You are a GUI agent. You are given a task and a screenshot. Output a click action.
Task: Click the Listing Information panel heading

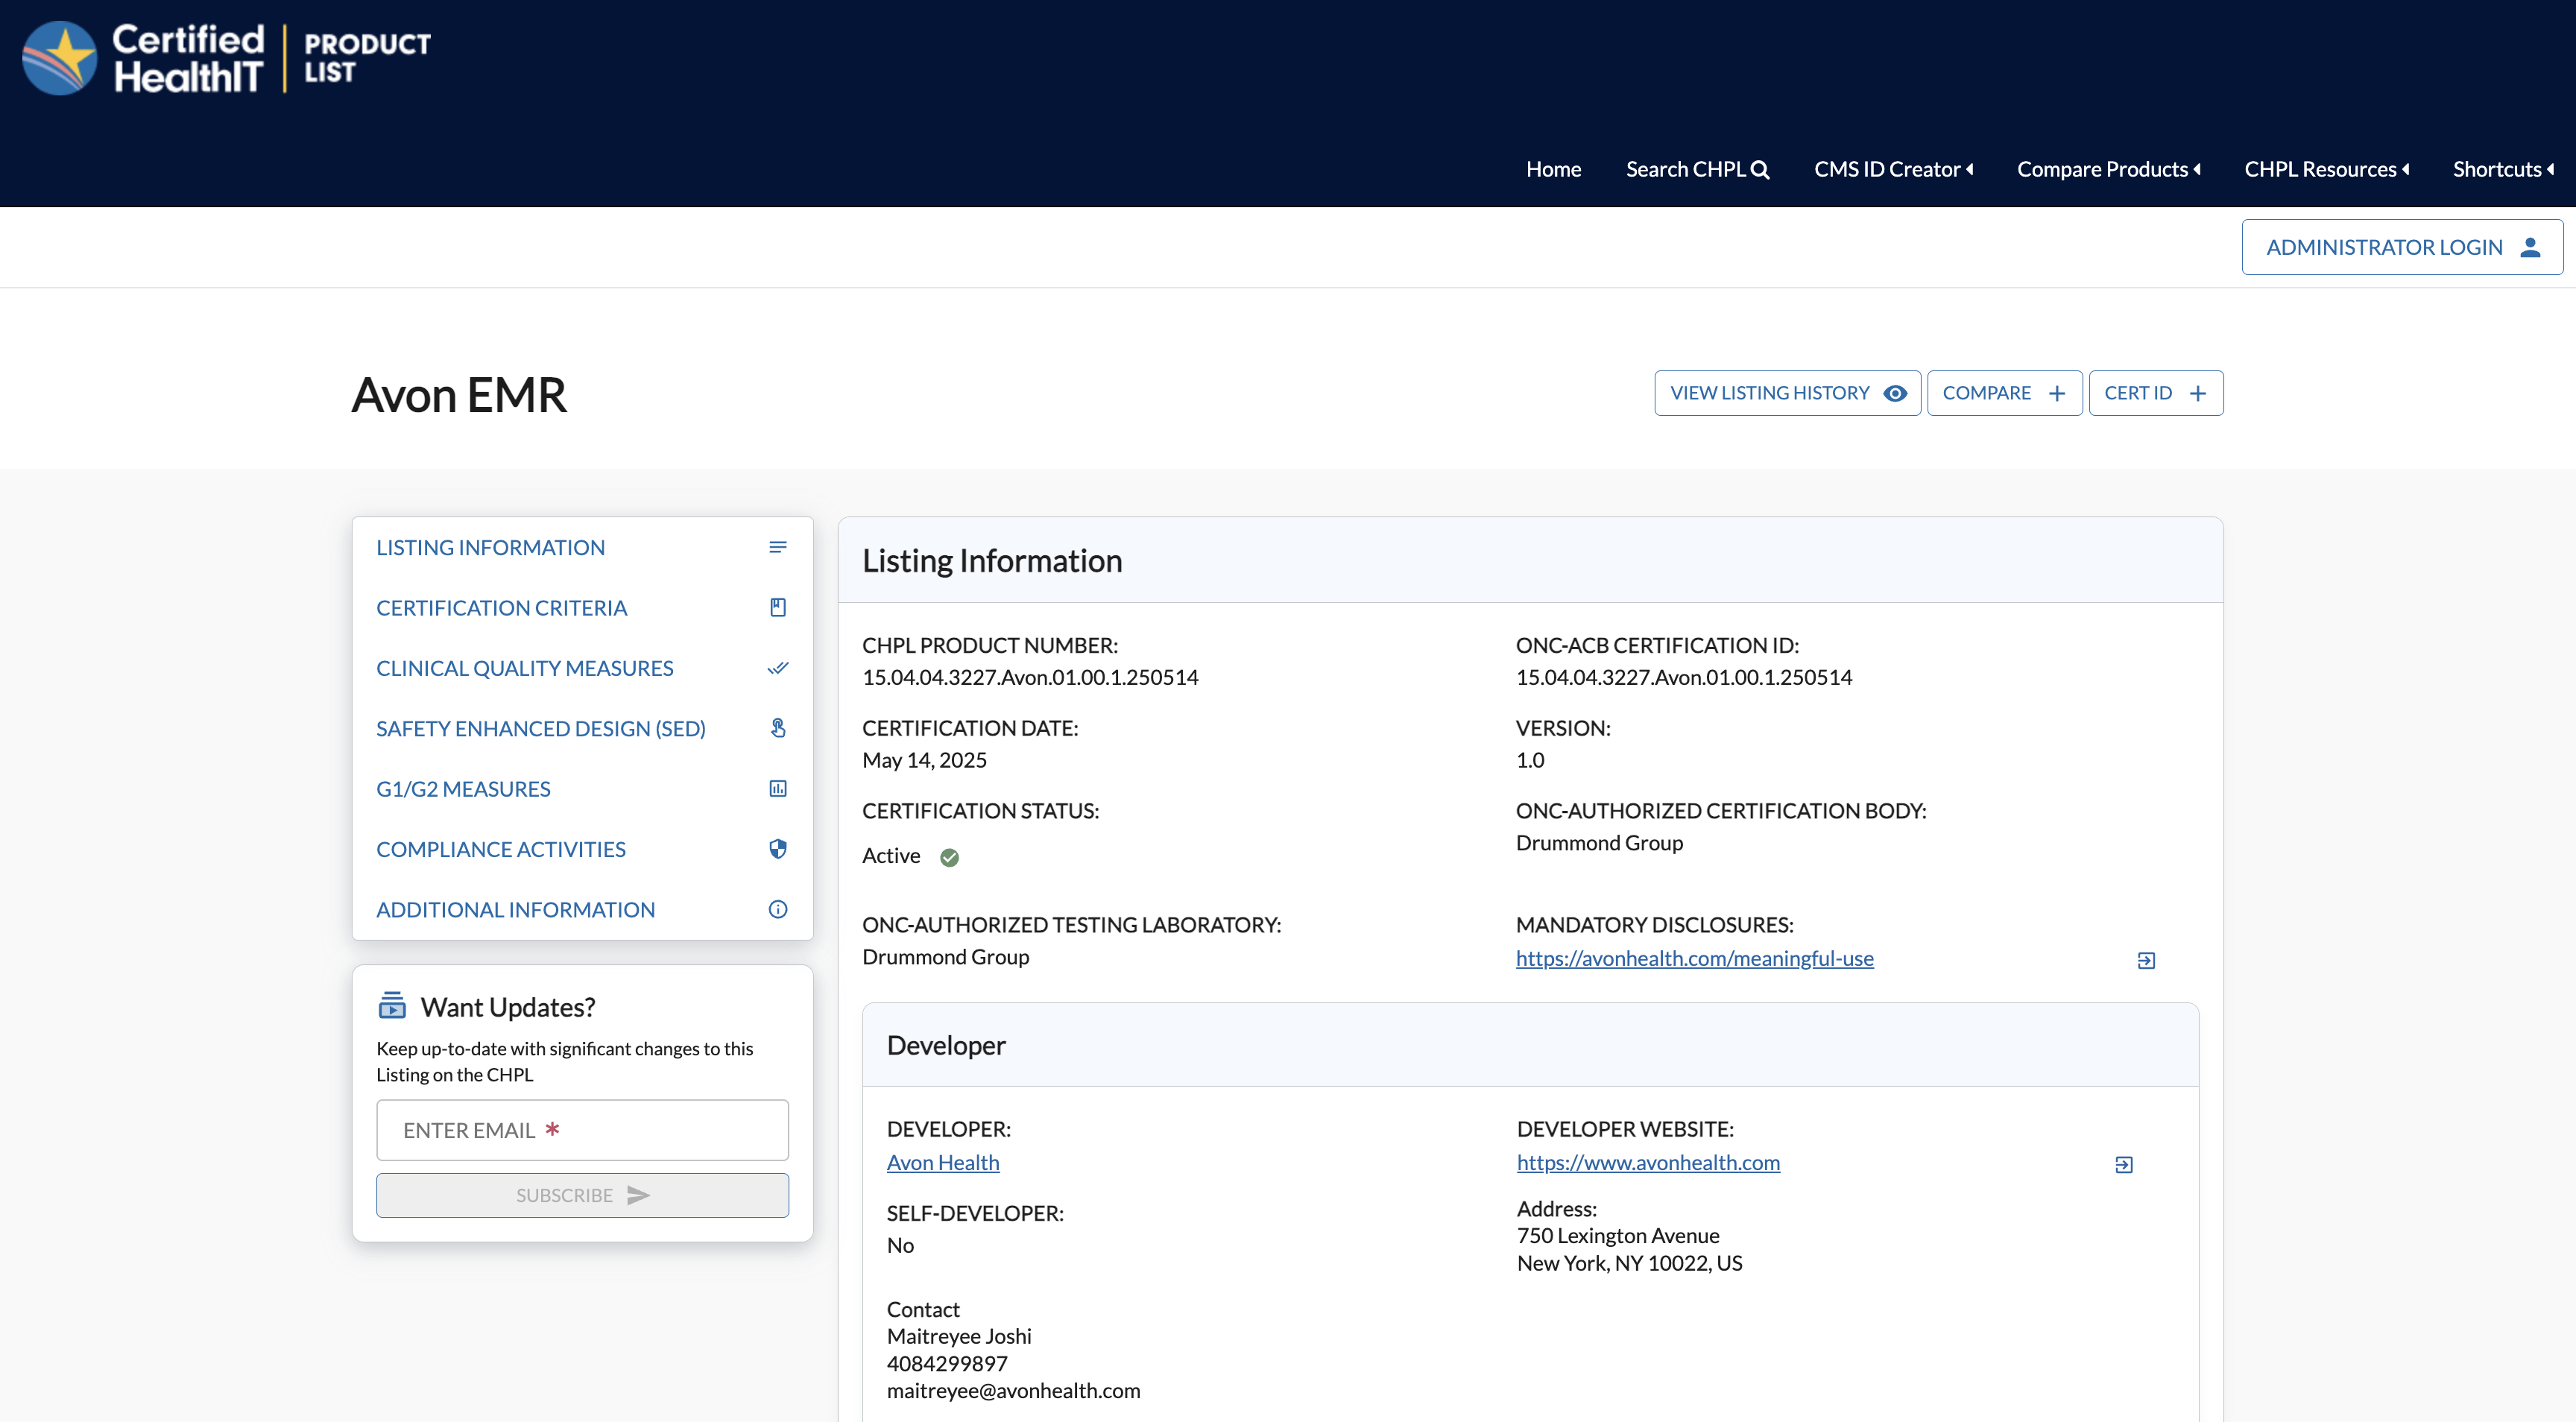click(992, 560)
